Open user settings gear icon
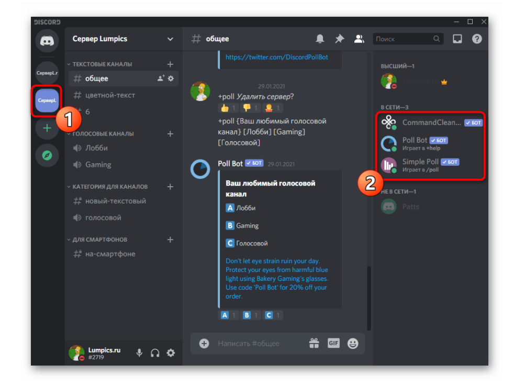 [x=171, y=353]
